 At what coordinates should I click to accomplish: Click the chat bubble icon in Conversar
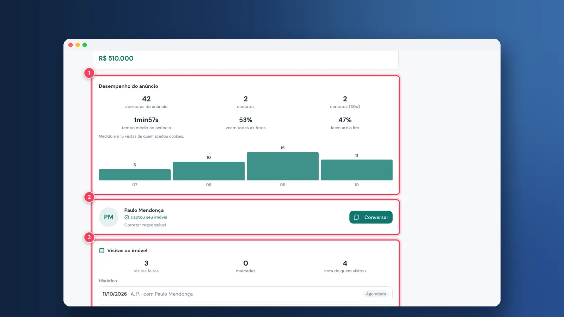[x=356, y=217]
